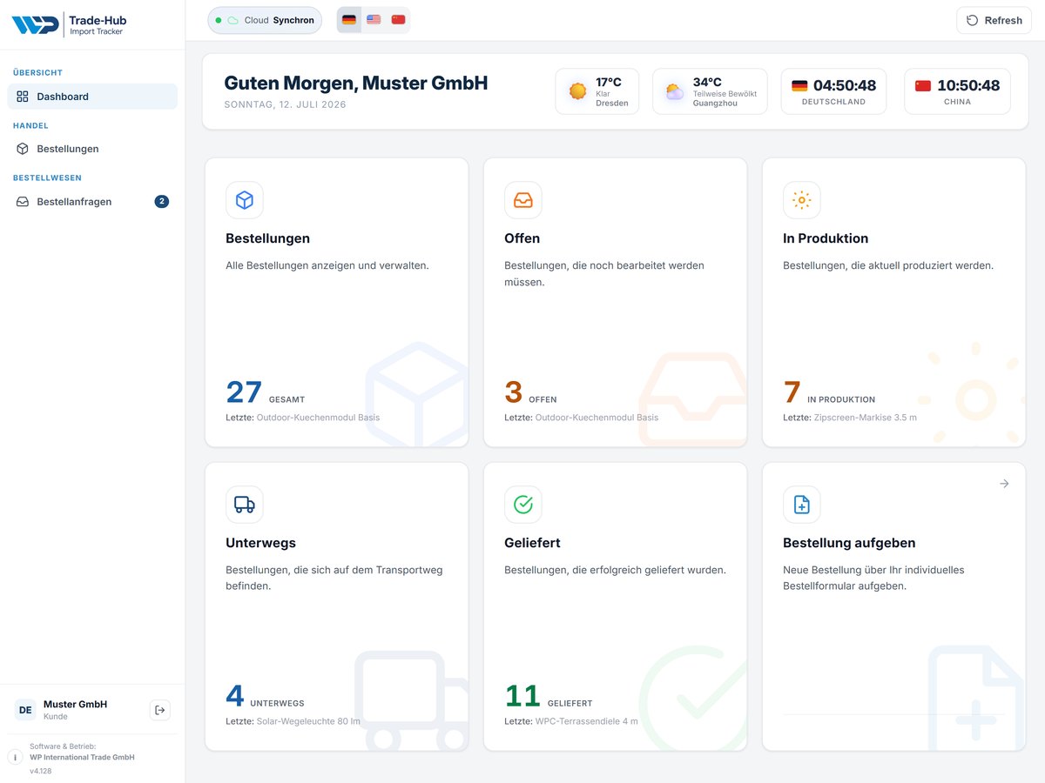Click the sun gear icon on In Produktion card

click(x=802, y=200)
